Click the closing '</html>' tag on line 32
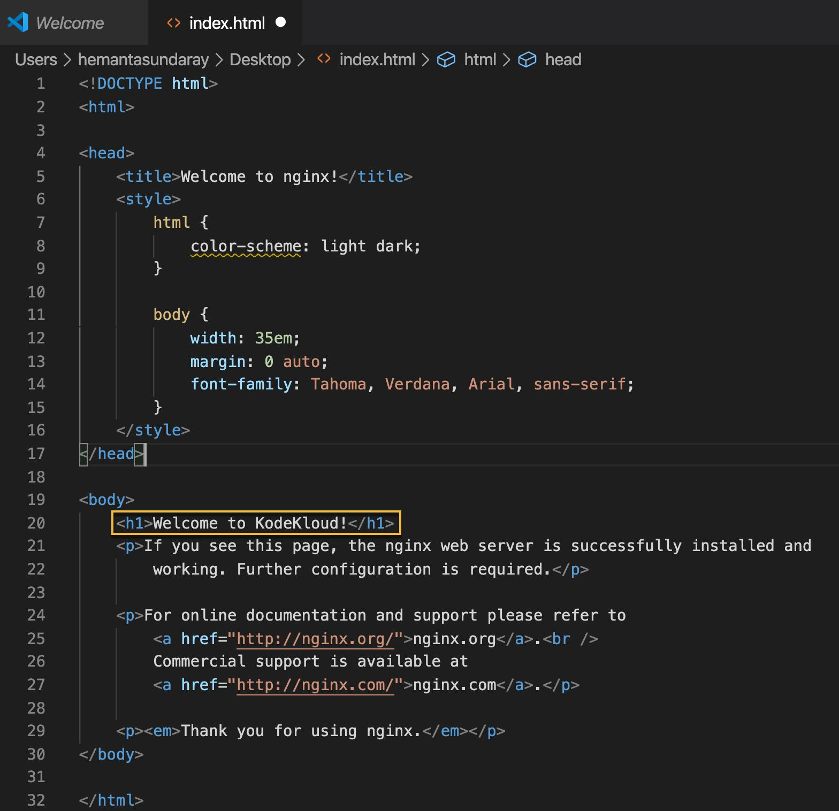839x811 pixels. tap(111, 800)
